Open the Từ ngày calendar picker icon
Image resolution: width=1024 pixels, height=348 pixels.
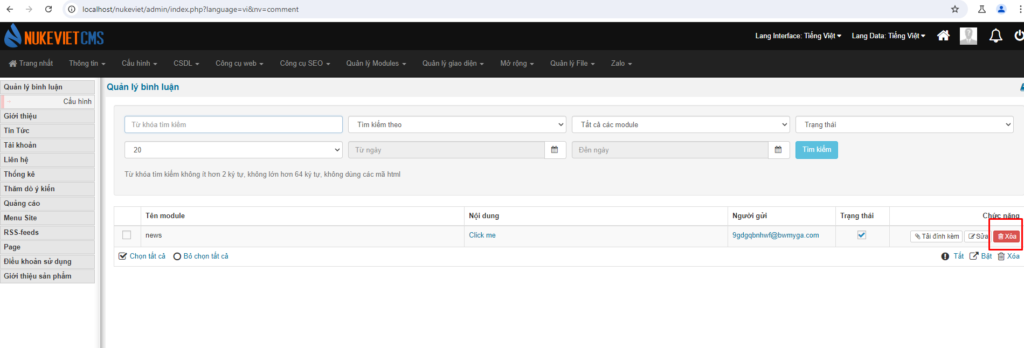coord(555,150)
